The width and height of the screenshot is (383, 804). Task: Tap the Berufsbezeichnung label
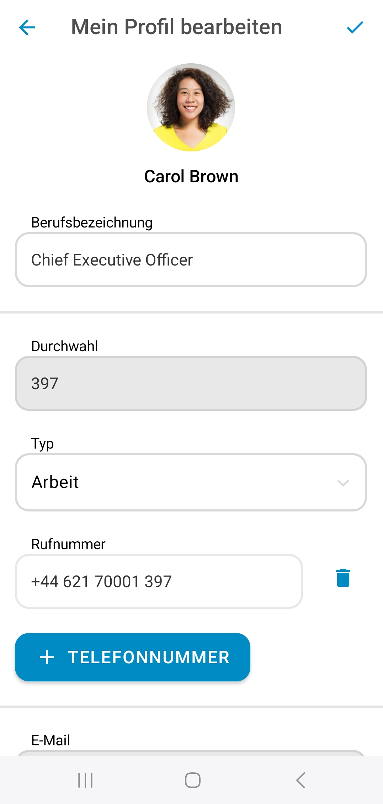(x=92, y=223)
